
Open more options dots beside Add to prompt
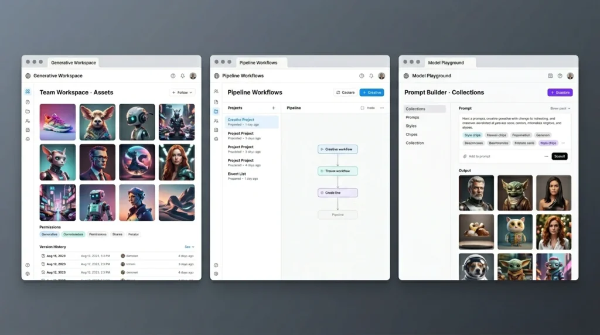[x=546, y=156]
